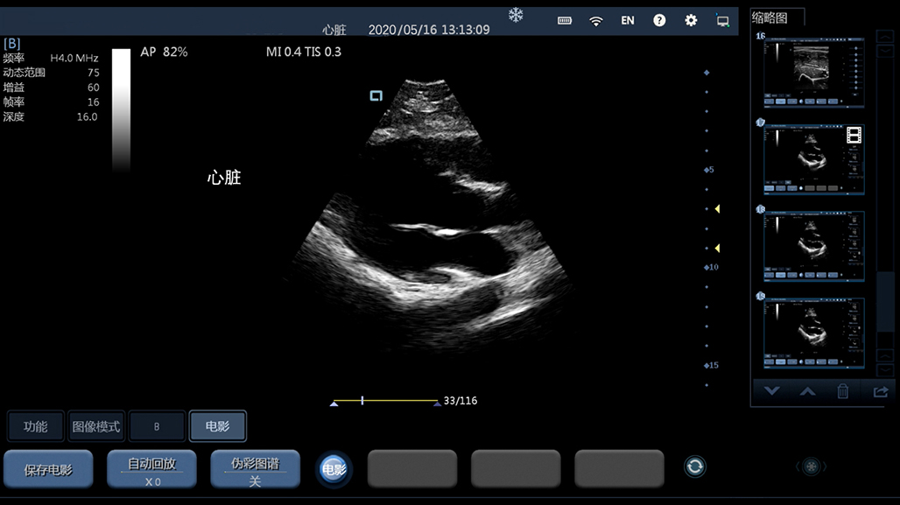
Task: Click the network monitor icon
Action: (x=722, y=20)
